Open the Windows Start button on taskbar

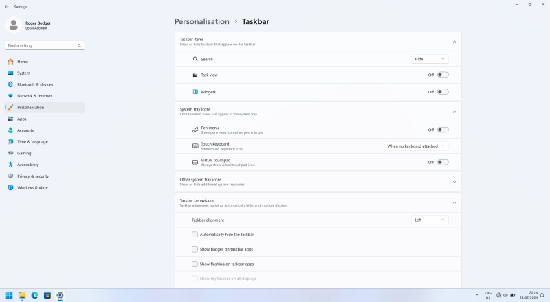(10, 295)
